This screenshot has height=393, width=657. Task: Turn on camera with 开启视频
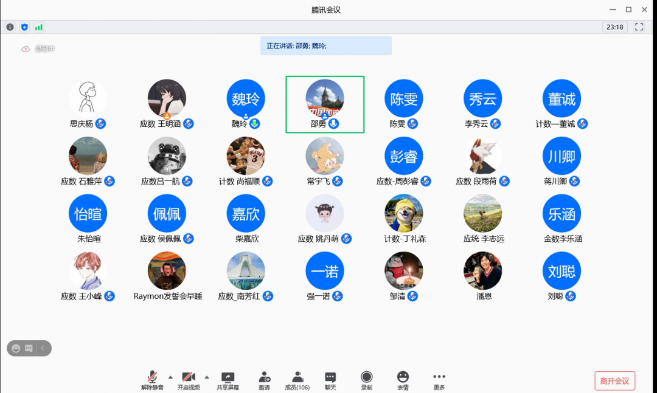click(189, 380)
